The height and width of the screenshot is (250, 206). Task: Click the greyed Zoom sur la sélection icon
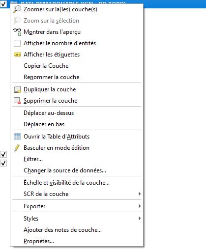coord(17,21)
